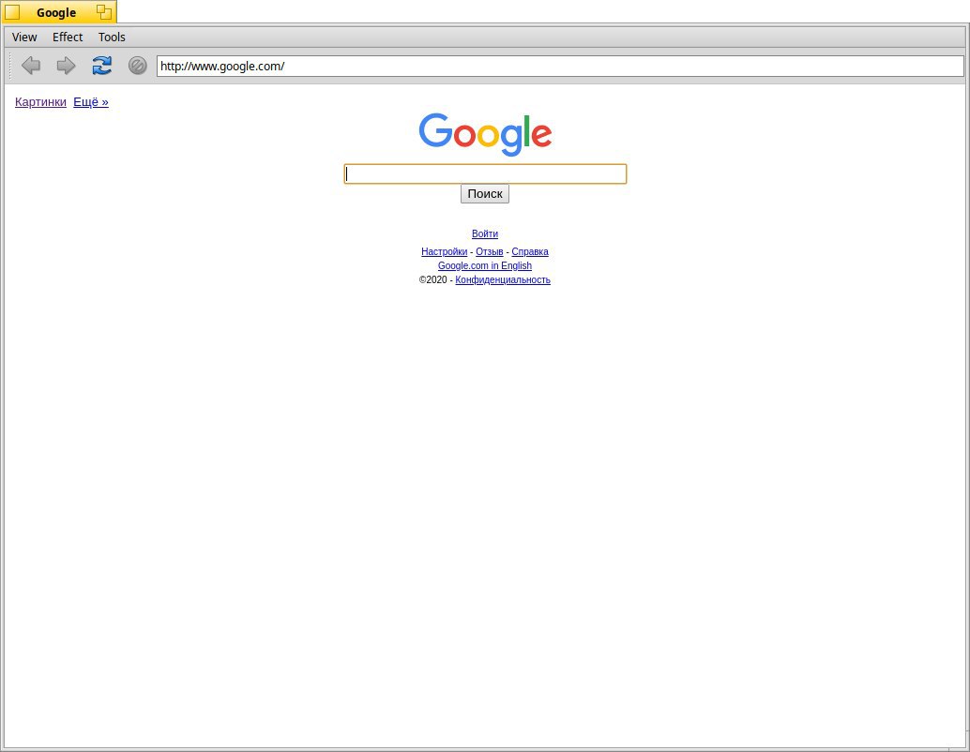The width and height of the screenshot is (970, 752).
Task: Click the Google logo image
Action: [485, 134]
